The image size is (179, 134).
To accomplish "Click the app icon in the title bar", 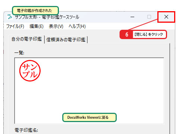I will [10, 17].
